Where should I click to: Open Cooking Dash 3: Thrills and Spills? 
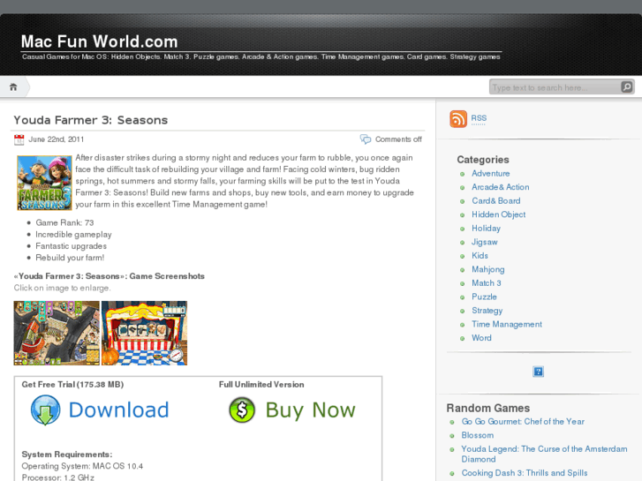pos(524,473)
